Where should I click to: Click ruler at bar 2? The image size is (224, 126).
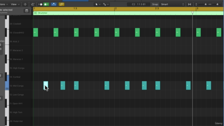coord(115,8)
